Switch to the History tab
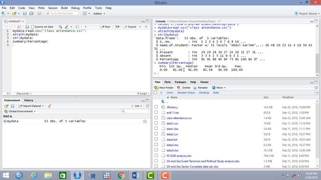321x180 pixels. point(29,100)
